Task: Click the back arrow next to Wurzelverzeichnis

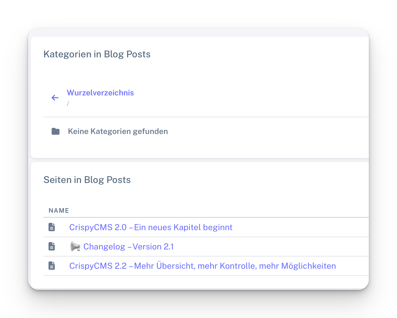Action: pyautogui.click(x=55, y=98)
